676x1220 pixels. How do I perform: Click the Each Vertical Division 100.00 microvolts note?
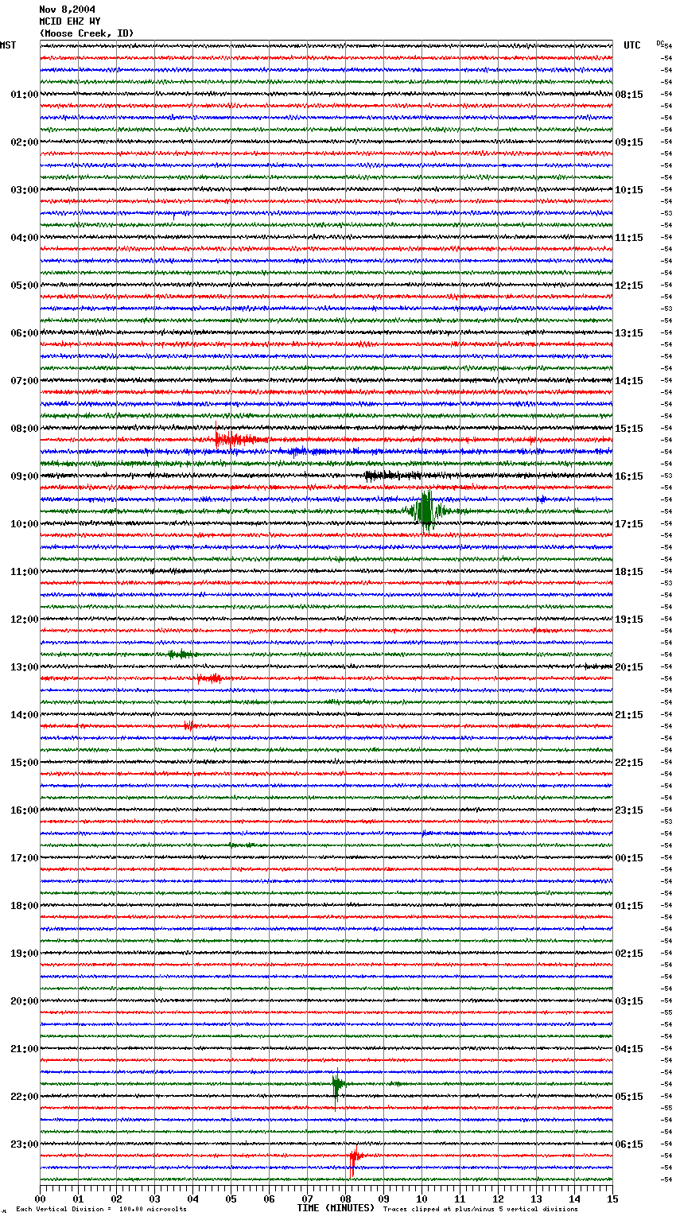click(x=102, y=1209)
